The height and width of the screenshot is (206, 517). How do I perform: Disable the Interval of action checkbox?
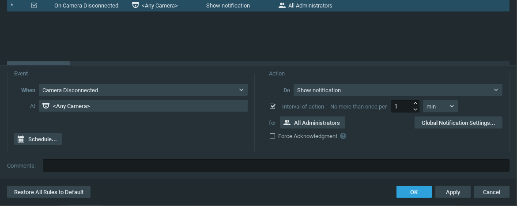coord(272,106)
